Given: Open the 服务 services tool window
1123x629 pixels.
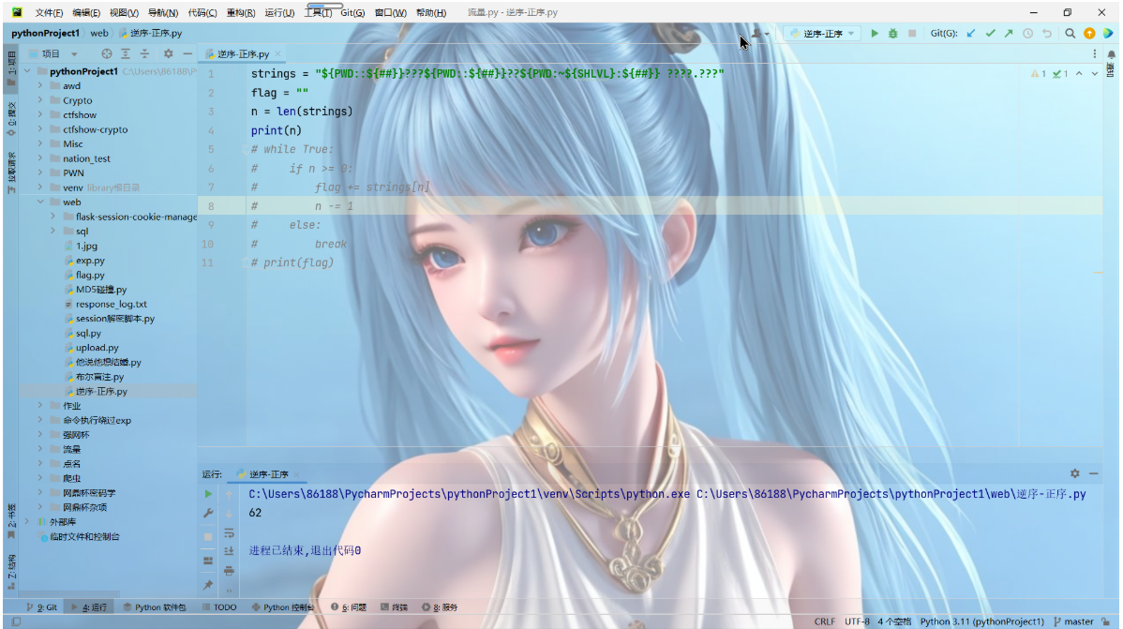Looking at the screenshot, I should (441, 607).
